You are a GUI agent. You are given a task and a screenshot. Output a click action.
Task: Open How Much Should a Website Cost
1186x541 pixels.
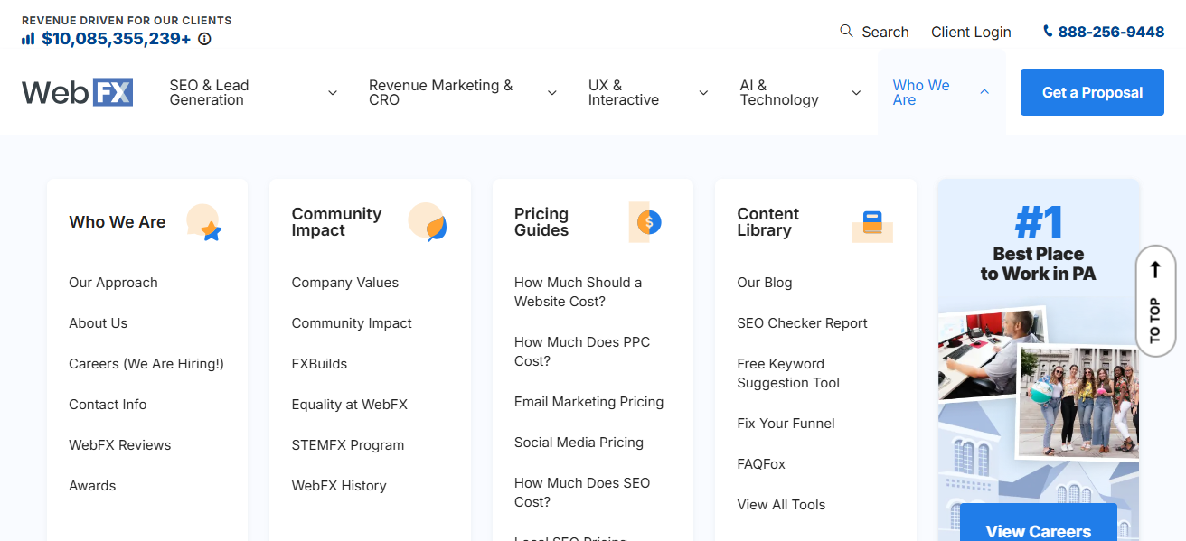click(x=579, y=292)
